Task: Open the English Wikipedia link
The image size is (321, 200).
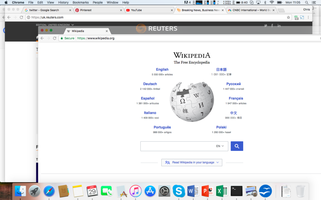Action: pos(162,70)
